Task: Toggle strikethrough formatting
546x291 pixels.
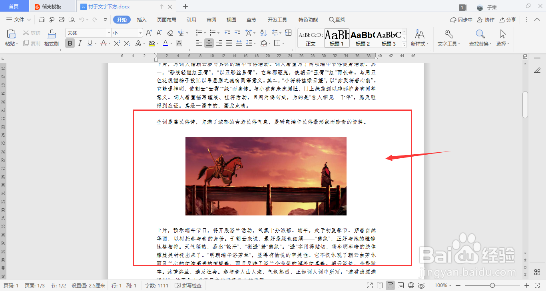Action: pyautogui.click(x=104, y=43)
